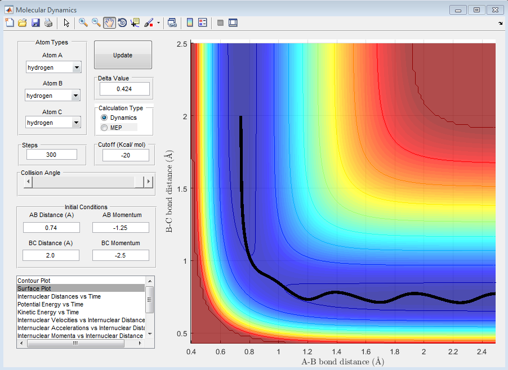Click the Collision Angle slider right arrow
Image resolution: width=508 pixels, height=370 pixels.
(x=148, y=182)
